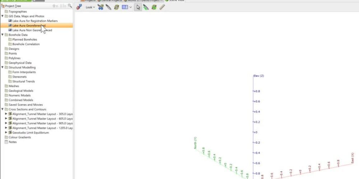Select the Planned Boreholes folder
Screen dimensions: 359x179
[x=24, y=39]
